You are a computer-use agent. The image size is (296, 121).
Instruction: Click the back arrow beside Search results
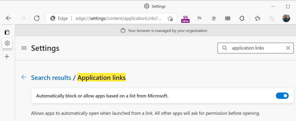[x=24, y=77]
